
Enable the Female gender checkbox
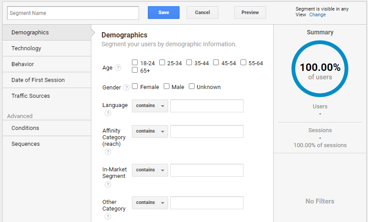(135, 86)
